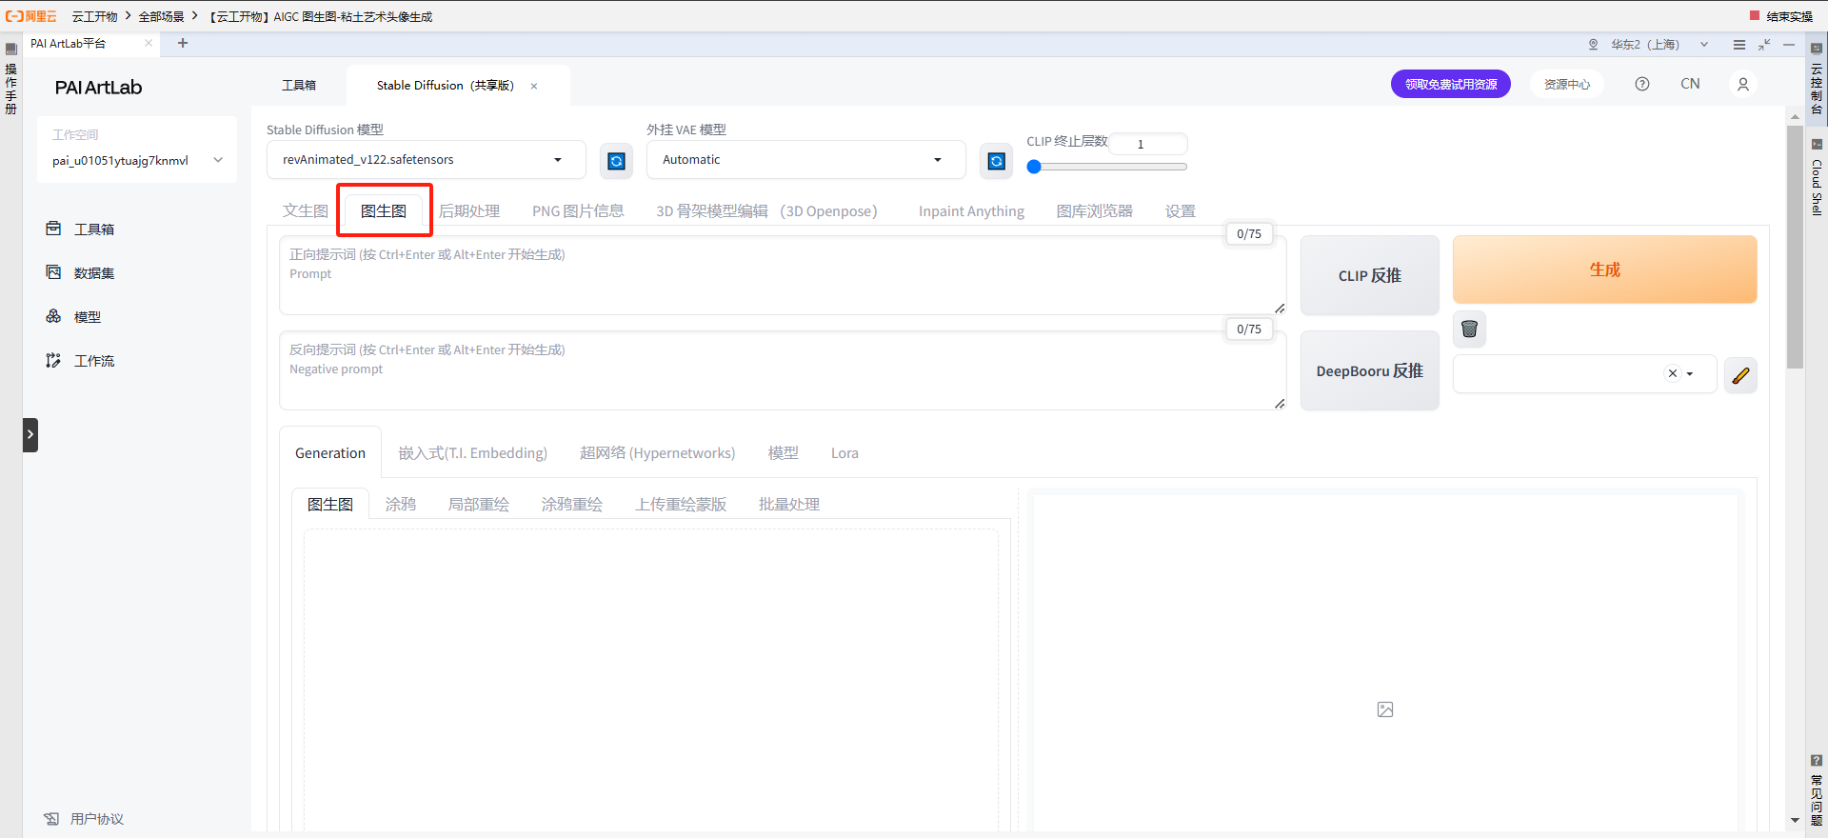Screen dimensions: 1828x838
Task: Click the pencil edit-styles icon
Action: click(x=1741, y=375)
